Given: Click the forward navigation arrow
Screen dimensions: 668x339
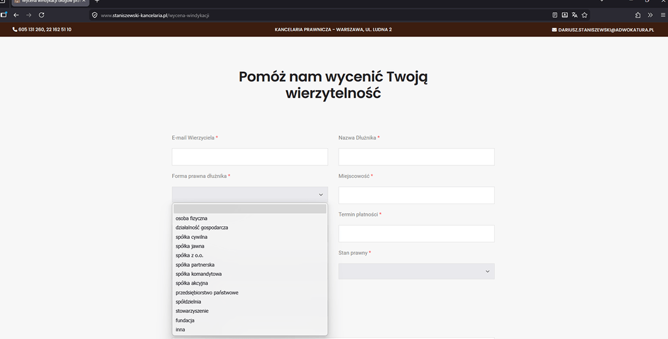Looking at the screenshot, I should pos(29,15).
